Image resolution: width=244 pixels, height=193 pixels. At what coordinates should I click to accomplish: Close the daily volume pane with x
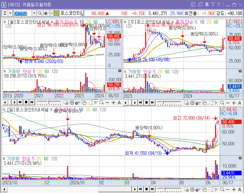[240, 158]
